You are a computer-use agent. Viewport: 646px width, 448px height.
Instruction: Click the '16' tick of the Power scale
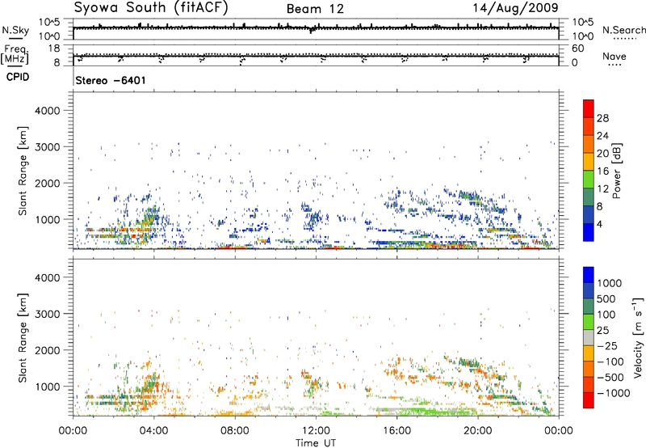point(602,171)
